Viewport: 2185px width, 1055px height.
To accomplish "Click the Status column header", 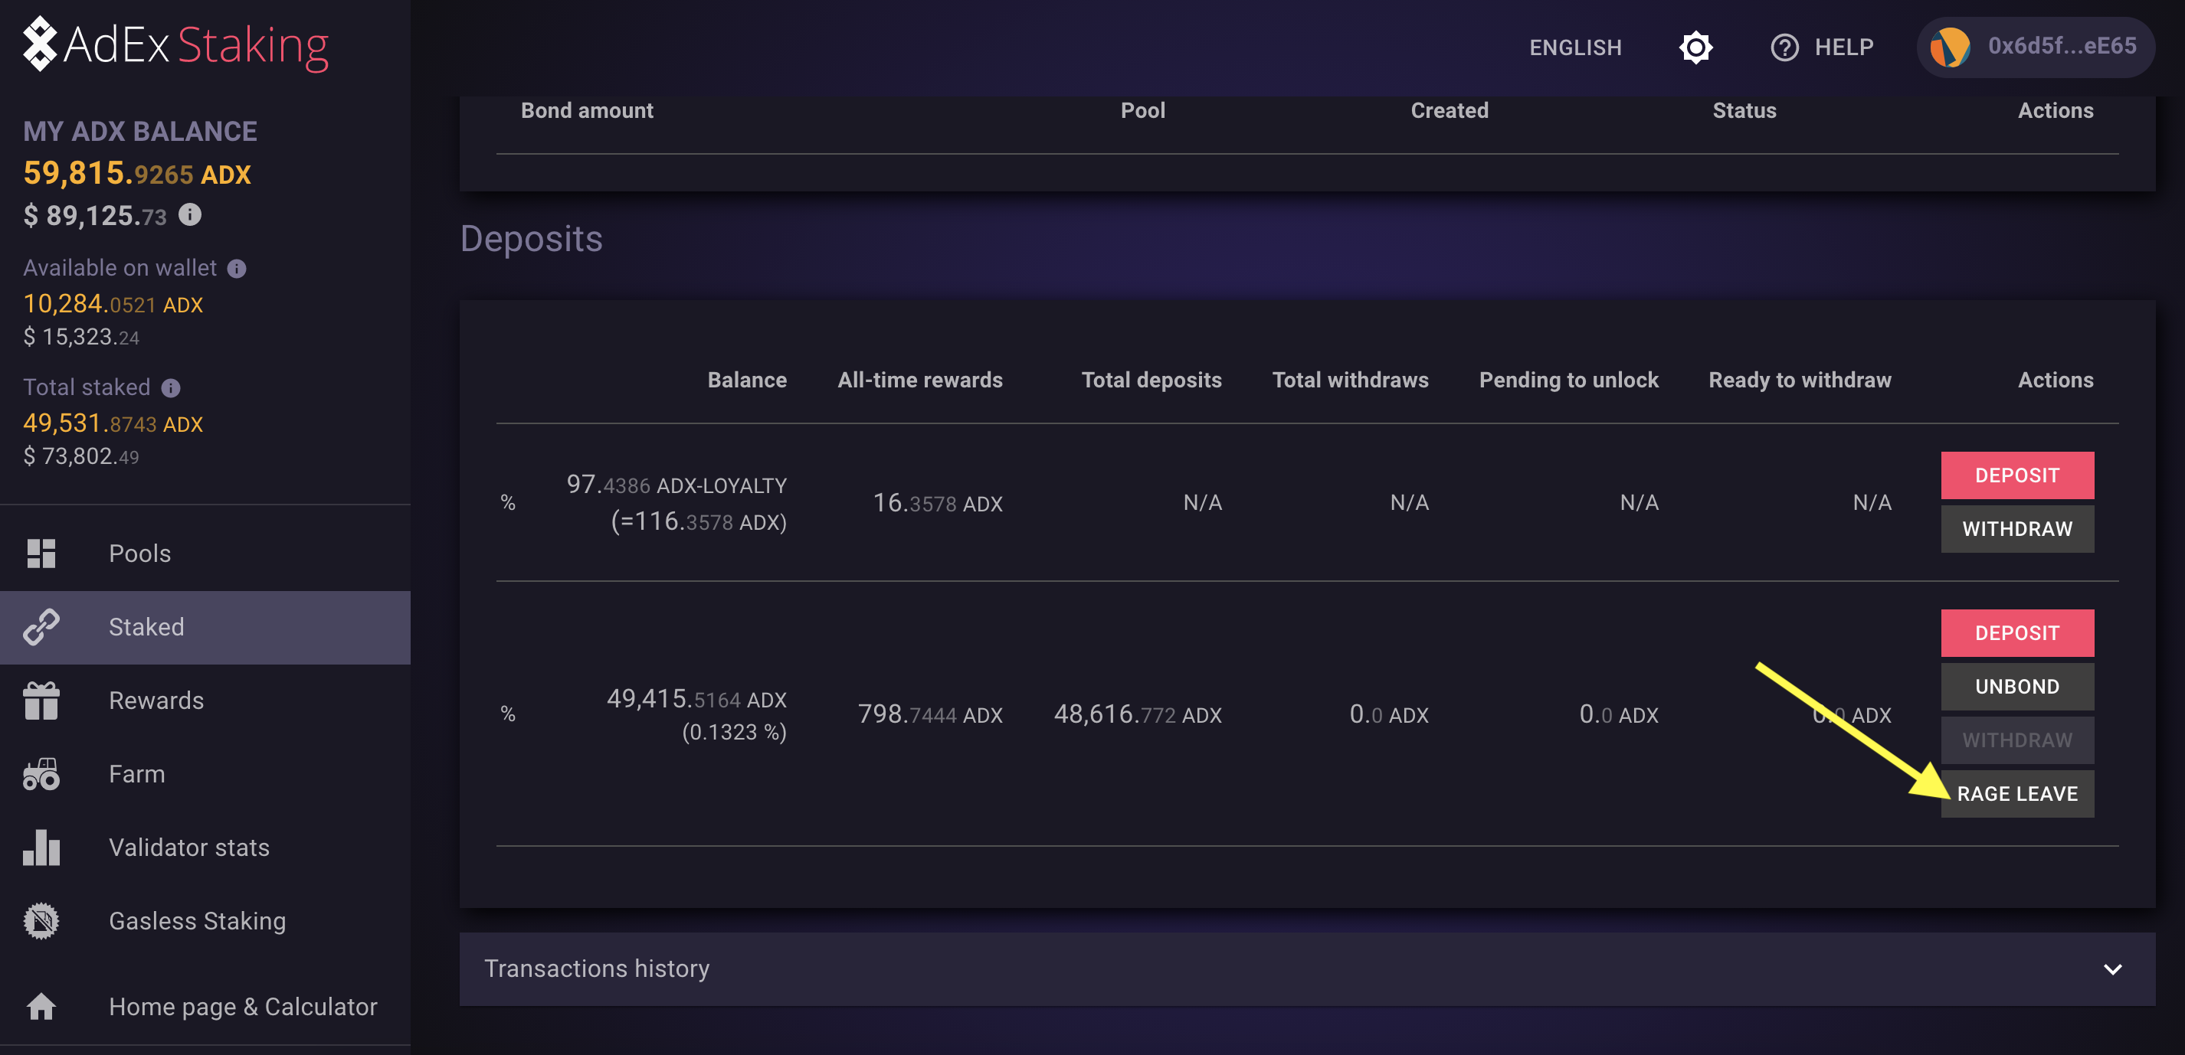I will (x=1743, y=110).
